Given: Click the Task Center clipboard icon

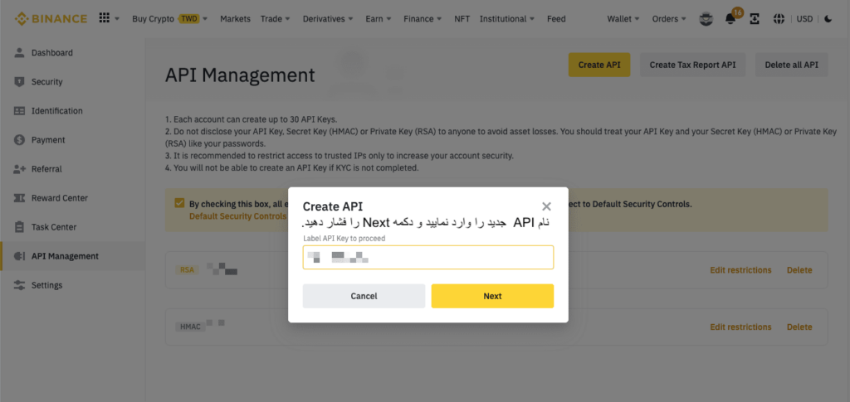Looking at the screenshot, I should 20,227.
